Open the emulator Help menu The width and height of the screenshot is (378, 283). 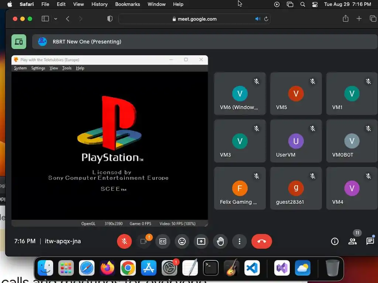coord(80,68)
